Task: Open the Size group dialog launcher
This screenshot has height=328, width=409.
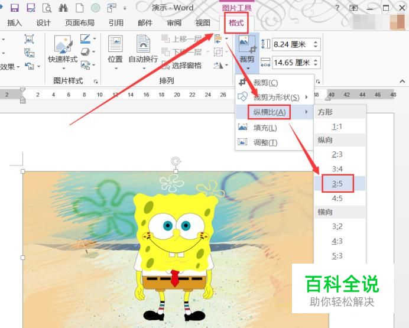Action: click(x=318, y=82)
